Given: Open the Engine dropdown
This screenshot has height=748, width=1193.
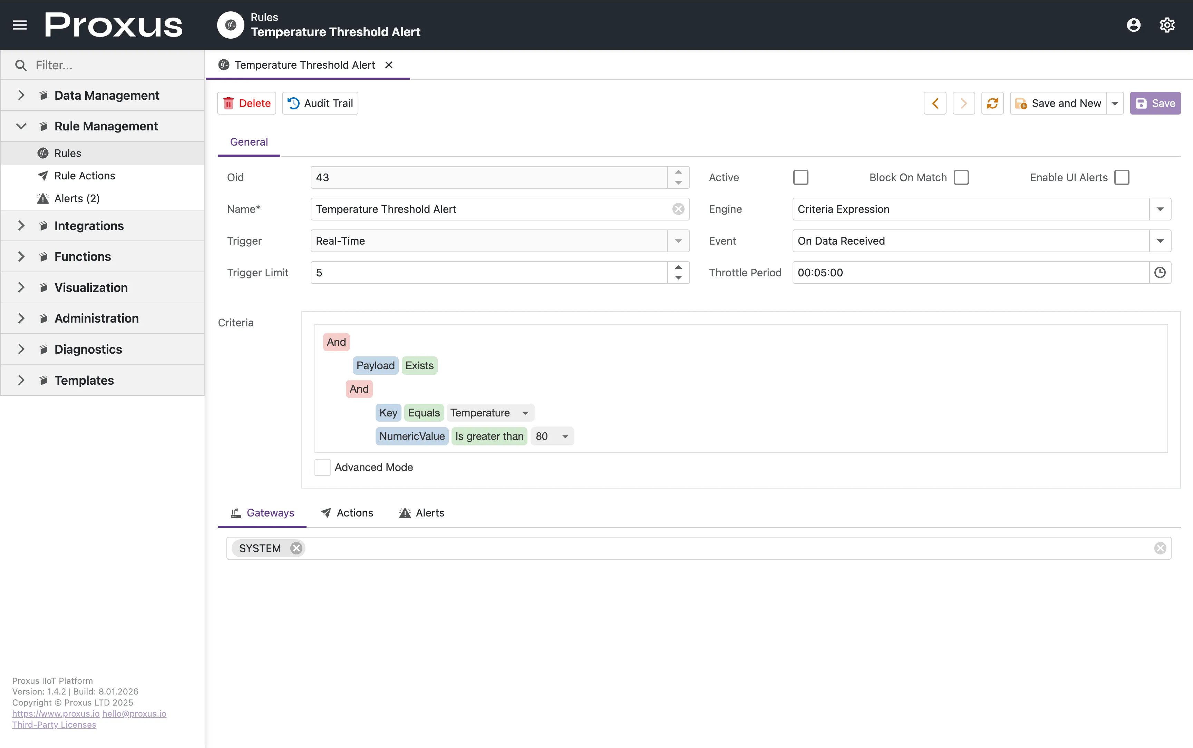Looking at the screenshot, I should 1160,209.
